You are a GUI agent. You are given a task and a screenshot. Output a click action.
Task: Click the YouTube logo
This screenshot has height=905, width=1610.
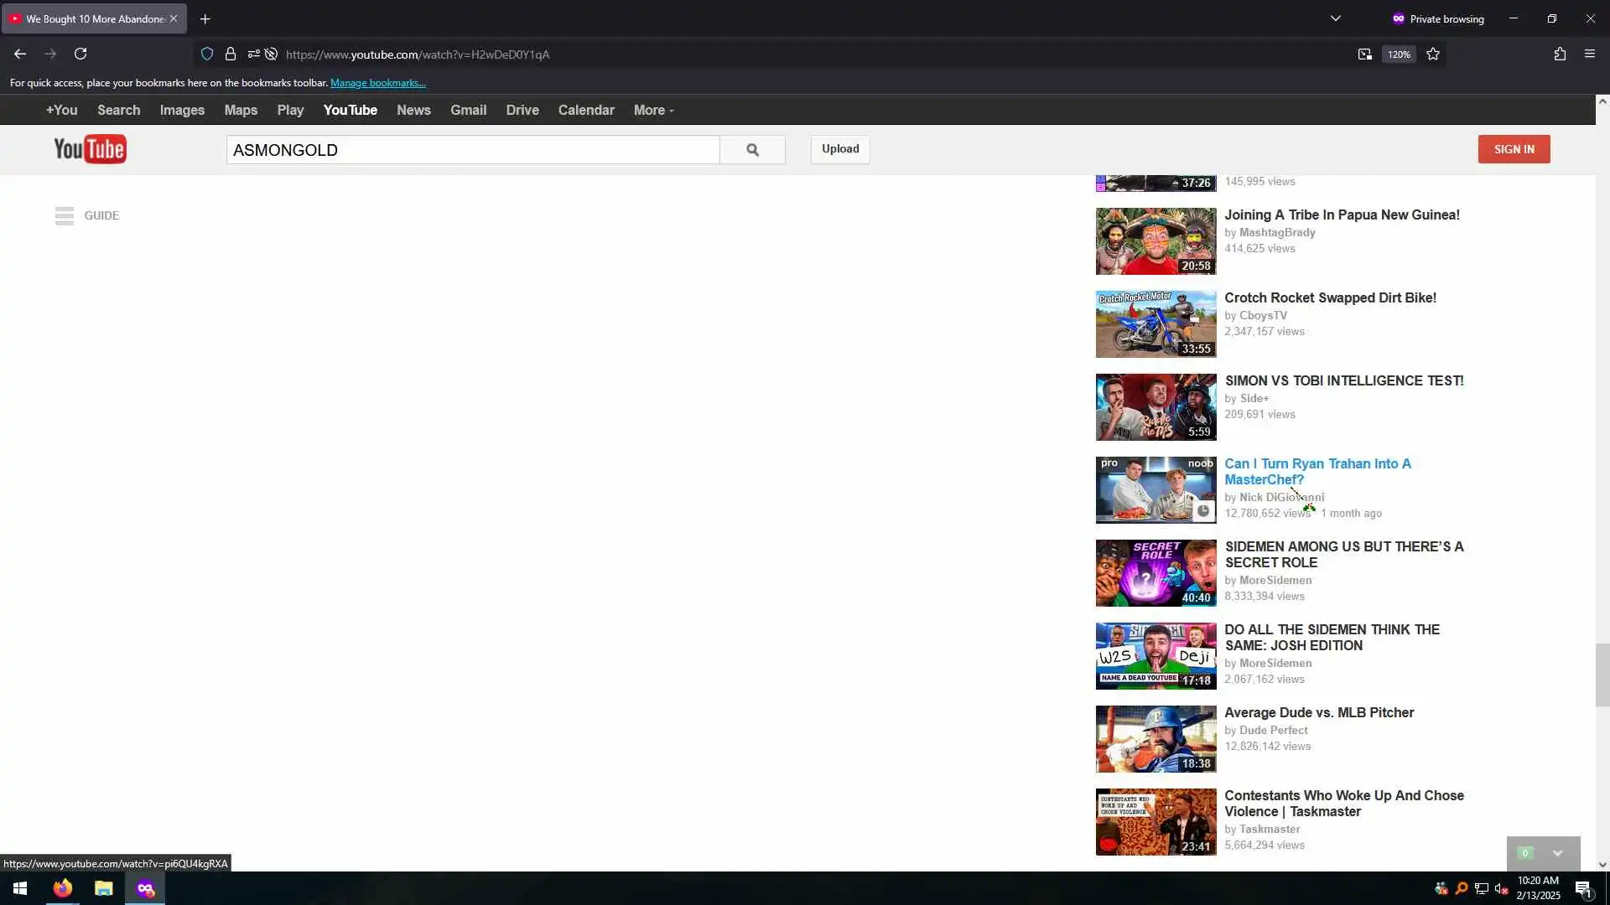tap(90, 149)
